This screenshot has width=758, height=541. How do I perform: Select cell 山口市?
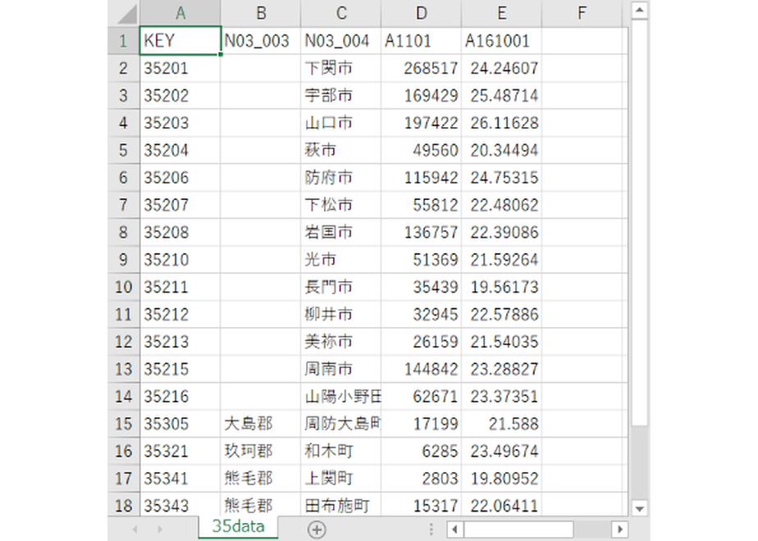pyautogui.click(x=340, y=123)
